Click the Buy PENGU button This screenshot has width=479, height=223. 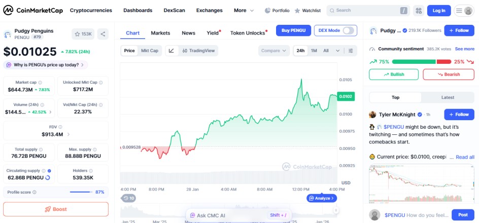[x=294, y=30]
